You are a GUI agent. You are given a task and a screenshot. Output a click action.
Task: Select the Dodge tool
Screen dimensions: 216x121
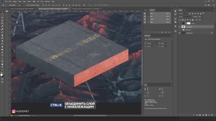pyautogui.click(x=2, y=49)
